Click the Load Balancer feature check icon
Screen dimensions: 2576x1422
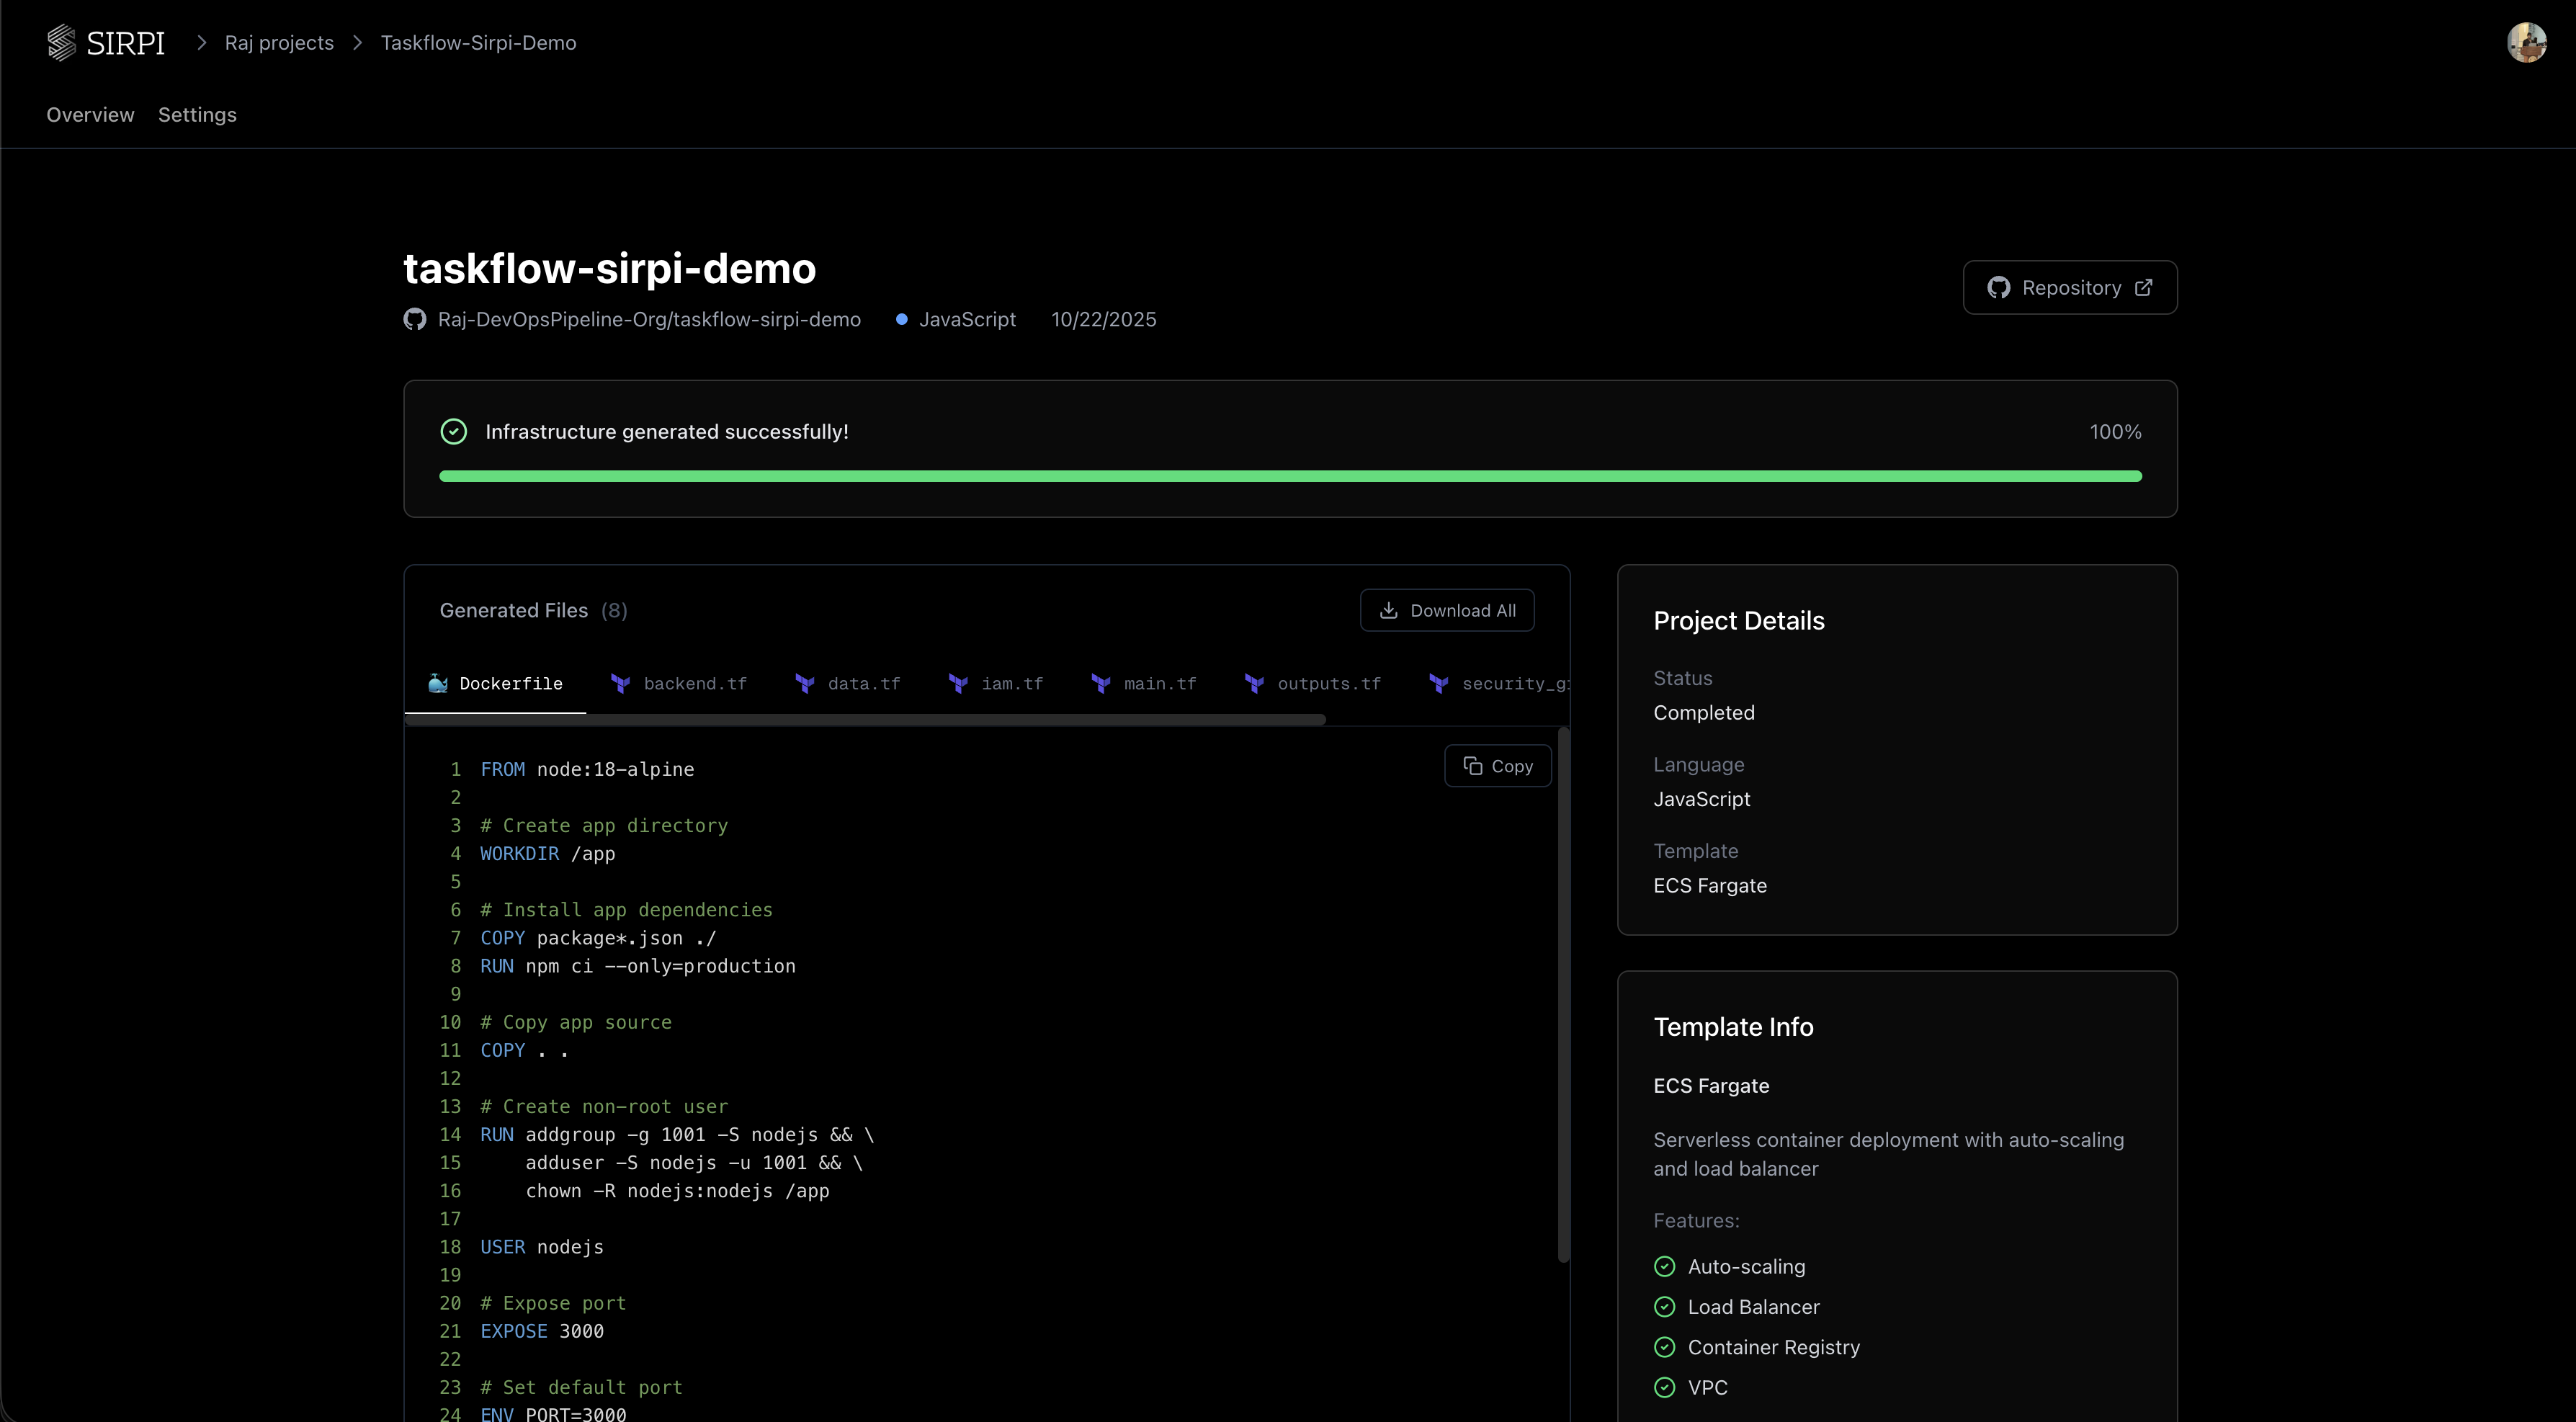tap(1665, 1307)
